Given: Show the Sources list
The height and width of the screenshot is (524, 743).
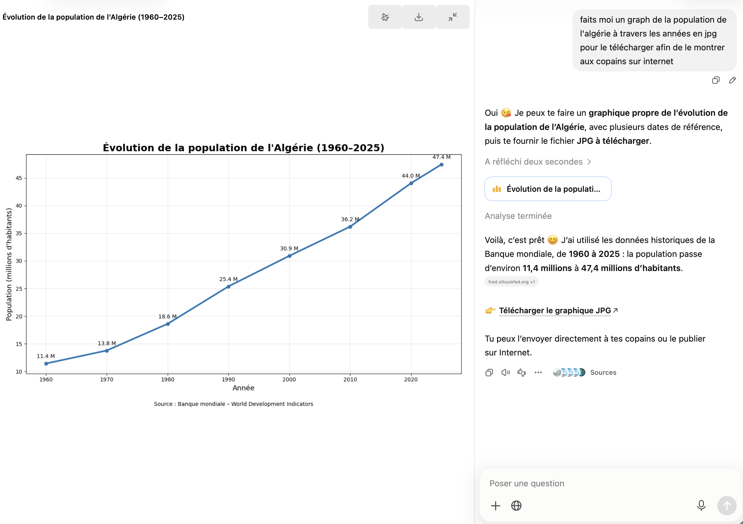Looking at the screenshot, I should point(585,372).
